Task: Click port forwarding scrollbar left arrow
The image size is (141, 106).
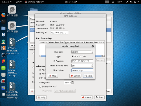Action: coord(40,56)
